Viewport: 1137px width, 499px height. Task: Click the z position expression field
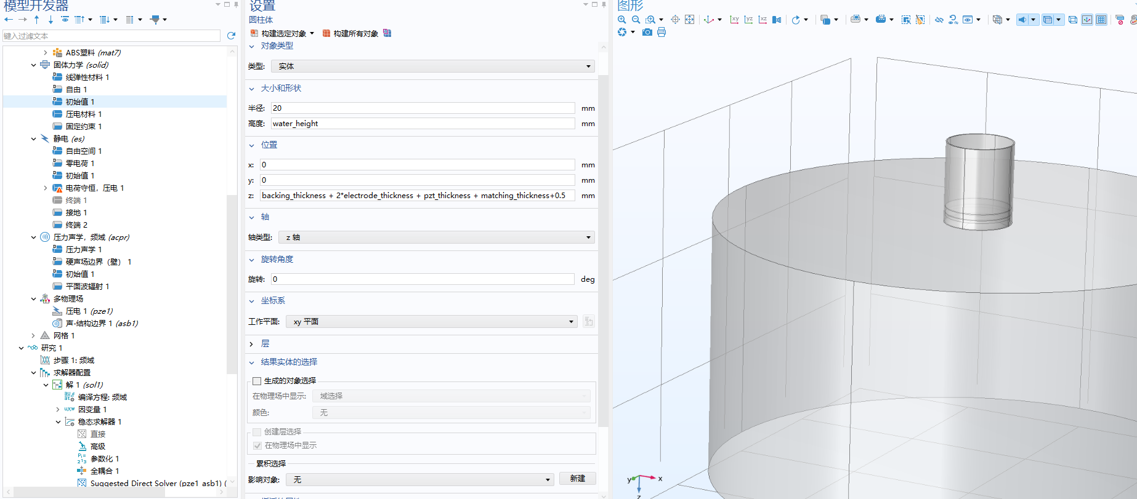tap(418, 195)
